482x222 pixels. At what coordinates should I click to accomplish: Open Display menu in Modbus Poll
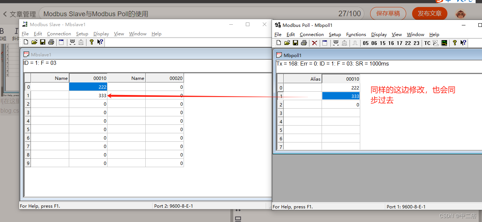[x=379, y=34]
